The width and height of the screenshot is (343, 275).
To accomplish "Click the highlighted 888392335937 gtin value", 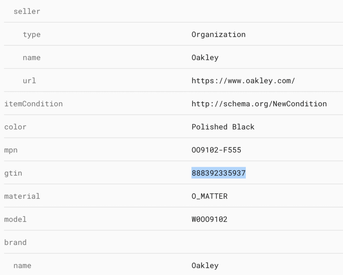I will point(219,173).
